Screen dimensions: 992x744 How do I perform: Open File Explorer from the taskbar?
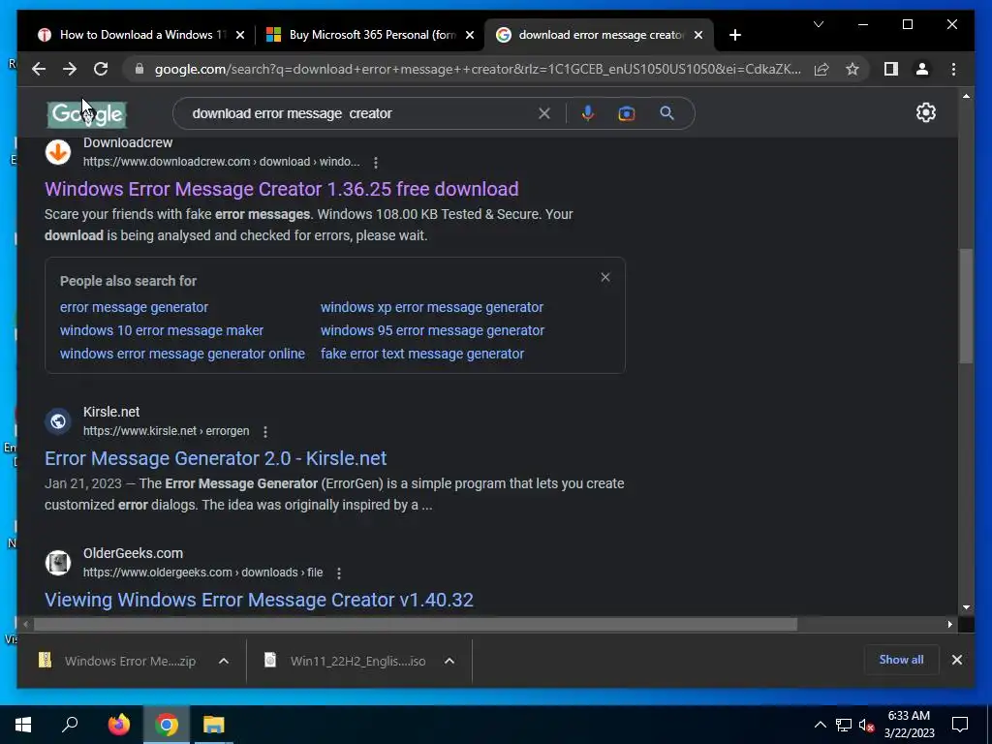(214, 725)
